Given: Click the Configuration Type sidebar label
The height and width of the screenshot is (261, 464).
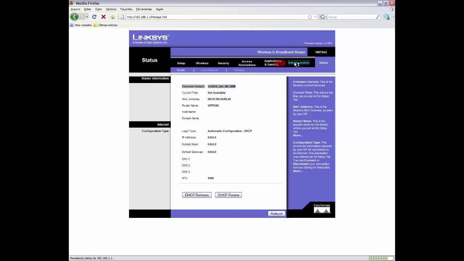Looking at the screenshot, I should (155, 131).
